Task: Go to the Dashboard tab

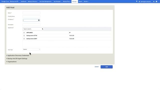Action: click(23, 1)
